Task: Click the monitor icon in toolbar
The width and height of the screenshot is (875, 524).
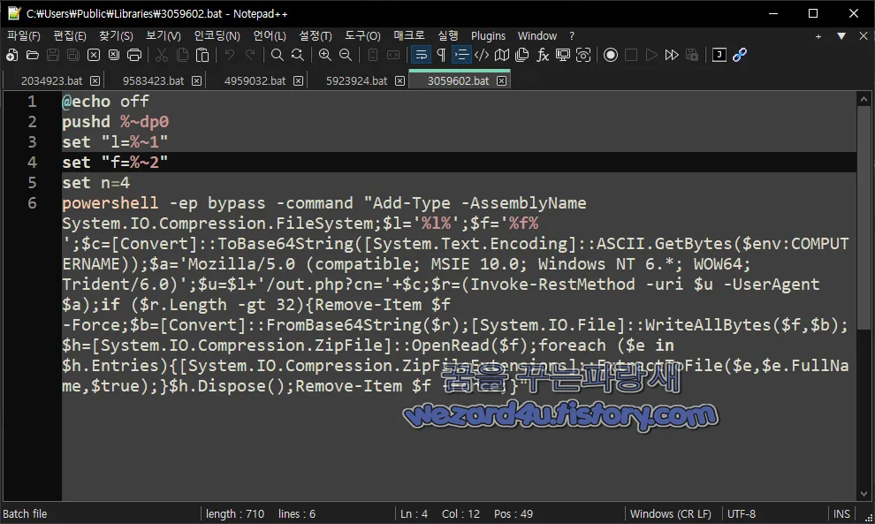Action: pyautogui.click(x=563, y=55)
